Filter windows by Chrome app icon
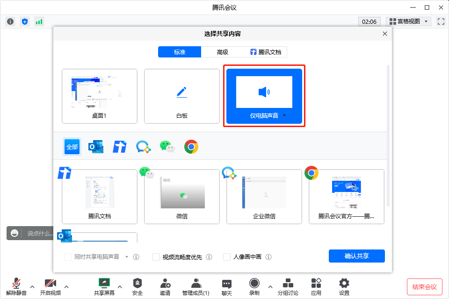Viewport: 449px width, 299px height. (x=191, y=147)
